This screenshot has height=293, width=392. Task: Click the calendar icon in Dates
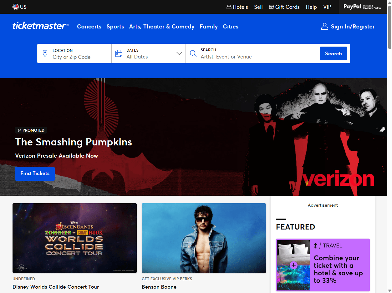[x=119, y=53]
